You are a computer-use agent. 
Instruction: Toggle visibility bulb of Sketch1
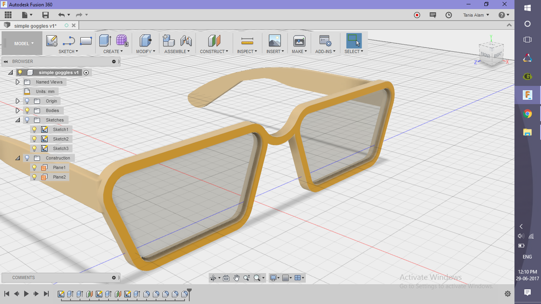click(x=34, y=129)
